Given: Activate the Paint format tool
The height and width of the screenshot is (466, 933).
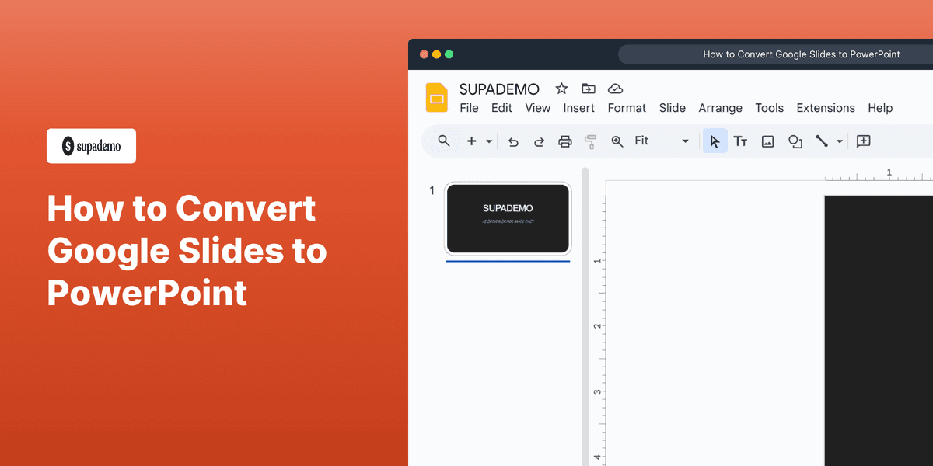Looking at the screenshot, I should pyautogui.click(x=590, y=141).
